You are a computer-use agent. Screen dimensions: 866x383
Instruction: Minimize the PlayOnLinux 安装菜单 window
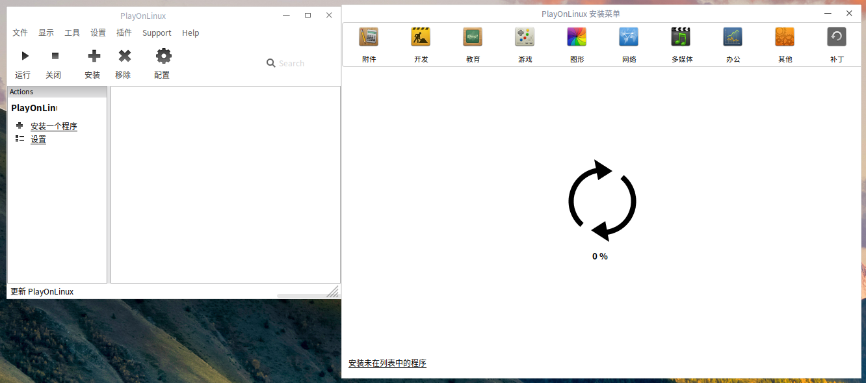(828, 13)
